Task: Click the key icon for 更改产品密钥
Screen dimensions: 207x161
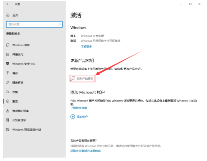Action: [73, 79]
